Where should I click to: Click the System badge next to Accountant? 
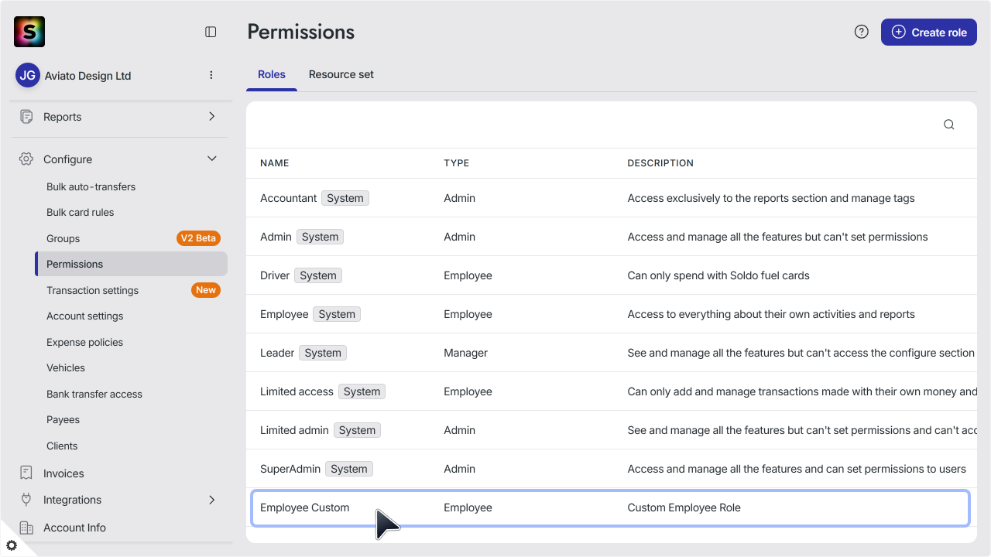345,198
